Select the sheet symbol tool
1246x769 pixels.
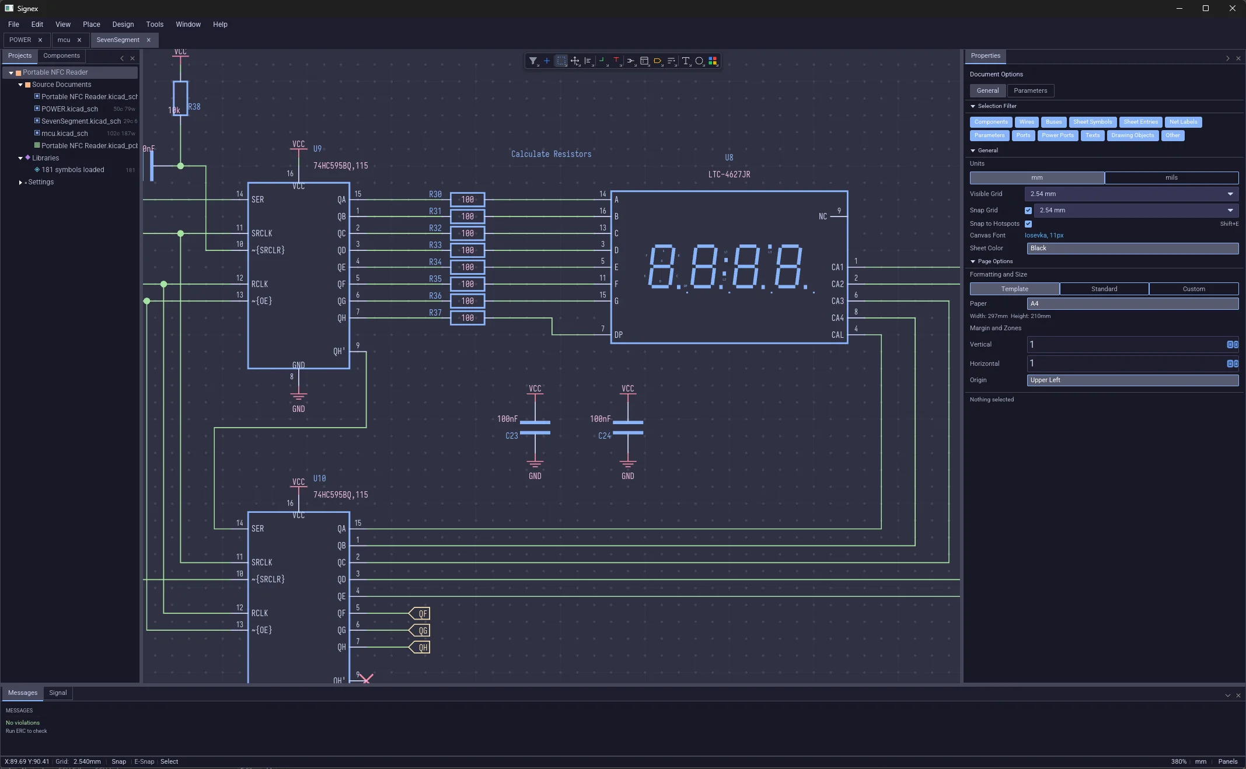[644, 61]
